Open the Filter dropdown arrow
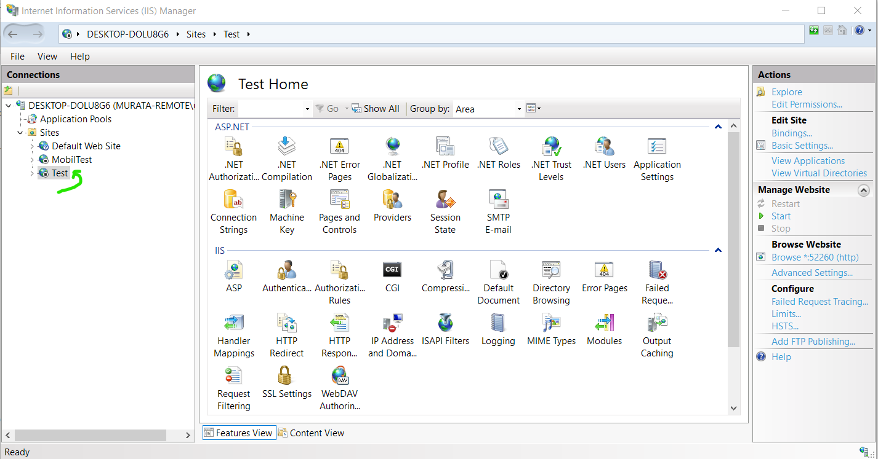Image resolution: width=878 pixels, height=459 pixels. pyautogui.click(x=307, y=109)
